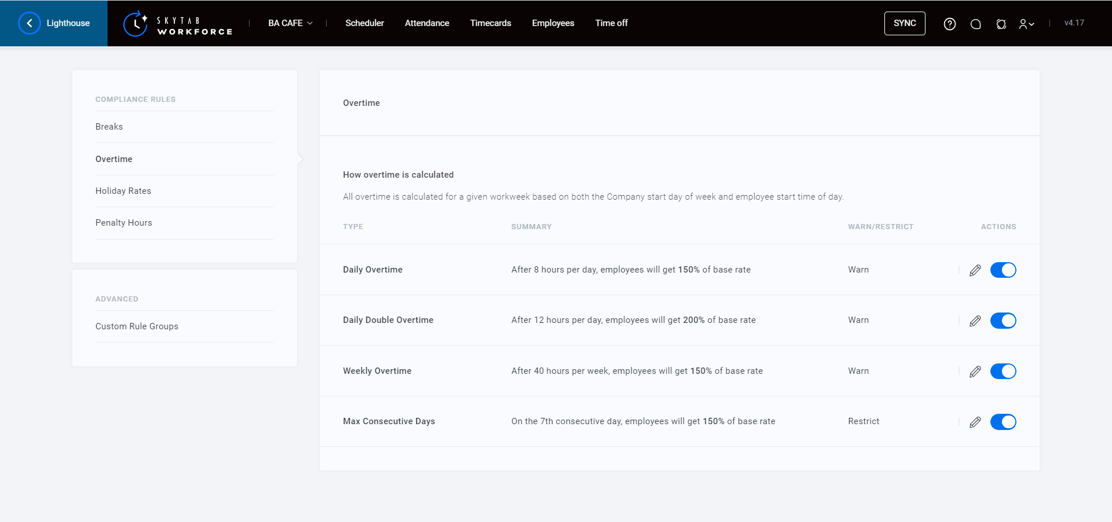Click the SkyTab Workforce logo
Screen dimensions: 1112x522
pos(178,24)
